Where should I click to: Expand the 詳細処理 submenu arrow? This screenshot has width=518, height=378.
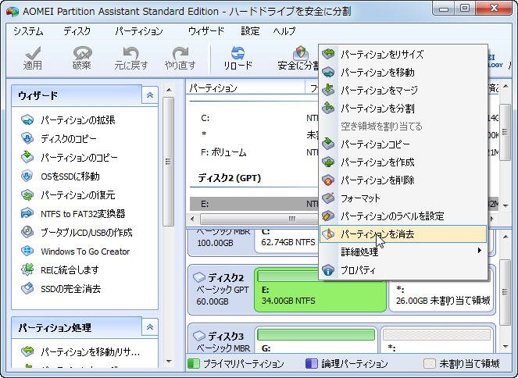point(480,251)
